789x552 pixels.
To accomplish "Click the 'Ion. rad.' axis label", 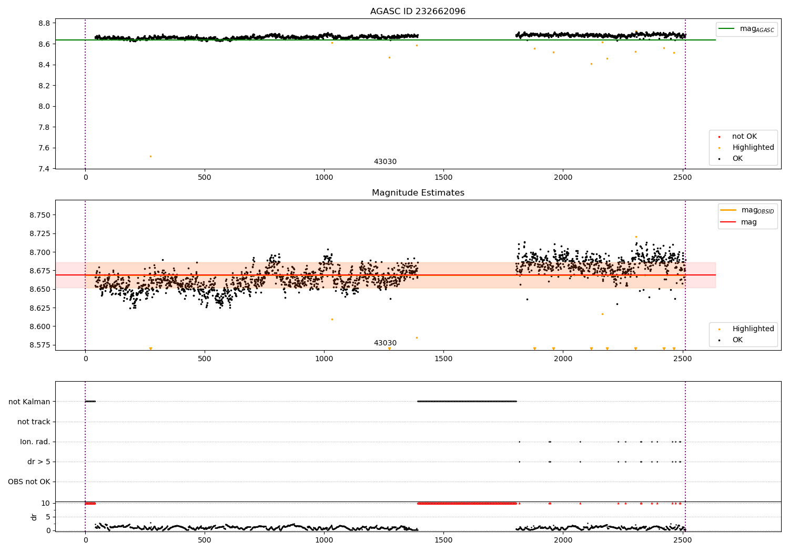I will coord(35,442).
